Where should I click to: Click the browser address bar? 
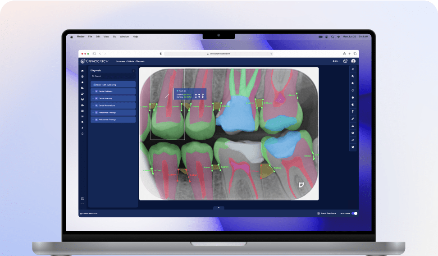pos(219,54)
